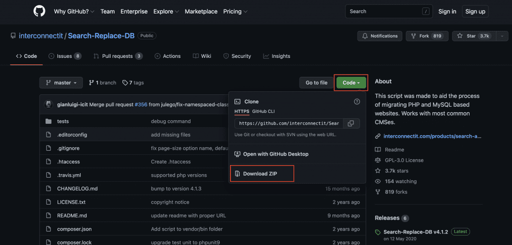The width and height of the screenshot is (512, 245).
Task: Select the GitHub CLI clone tab
Action: [263, 111]
